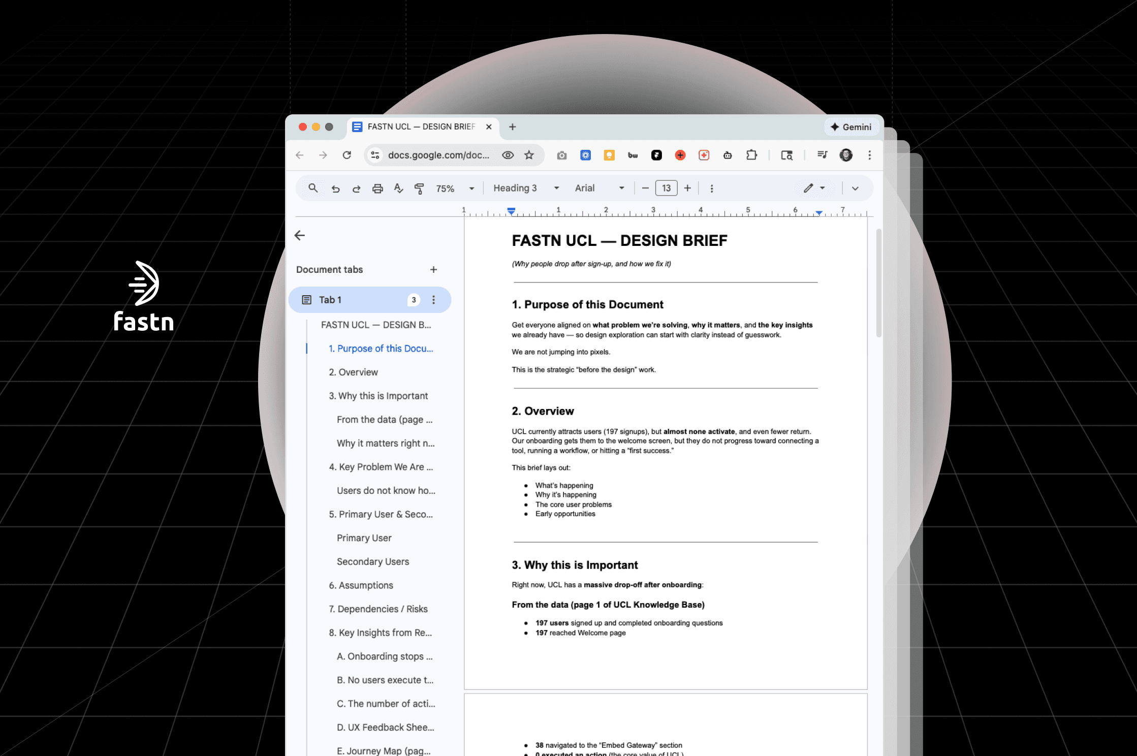Click the Redo arrow icon

tap(356, 188)
